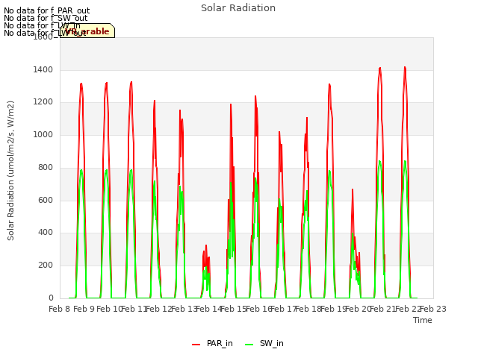This screenshot has height=358, width=478.
Task: Select the 'Feb 16' x-axis tick label
Action: [x=259, y=309]
